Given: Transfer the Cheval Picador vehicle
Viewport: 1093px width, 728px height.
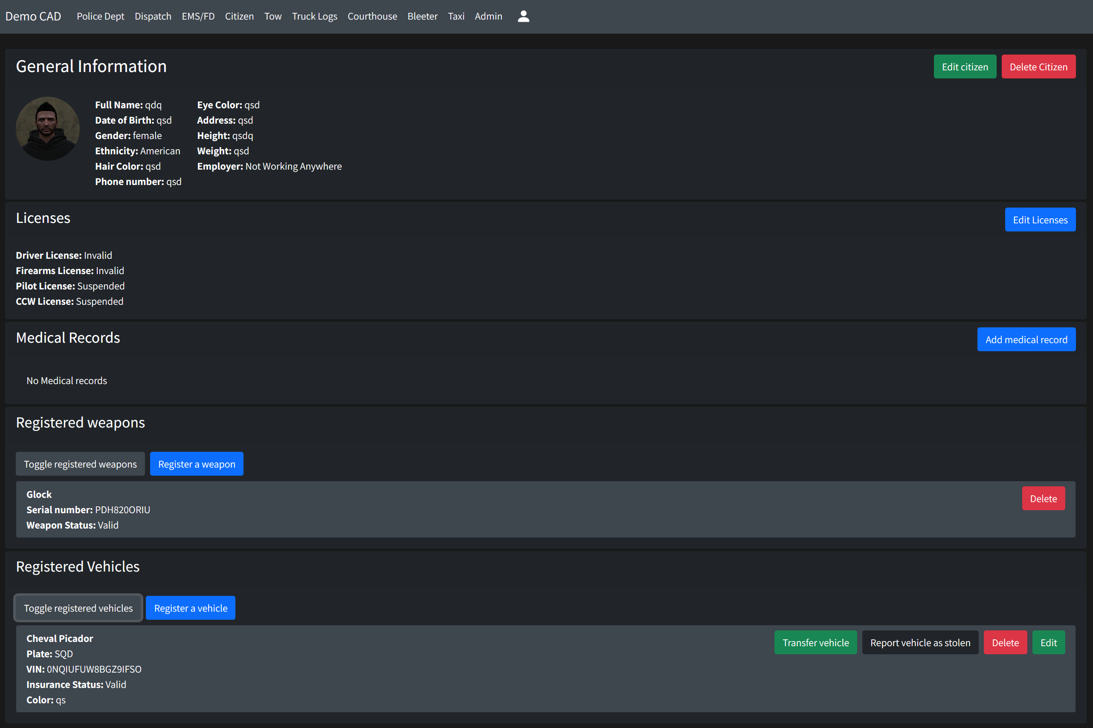Looking at the screenshot, I should click(x=815, y=642).
